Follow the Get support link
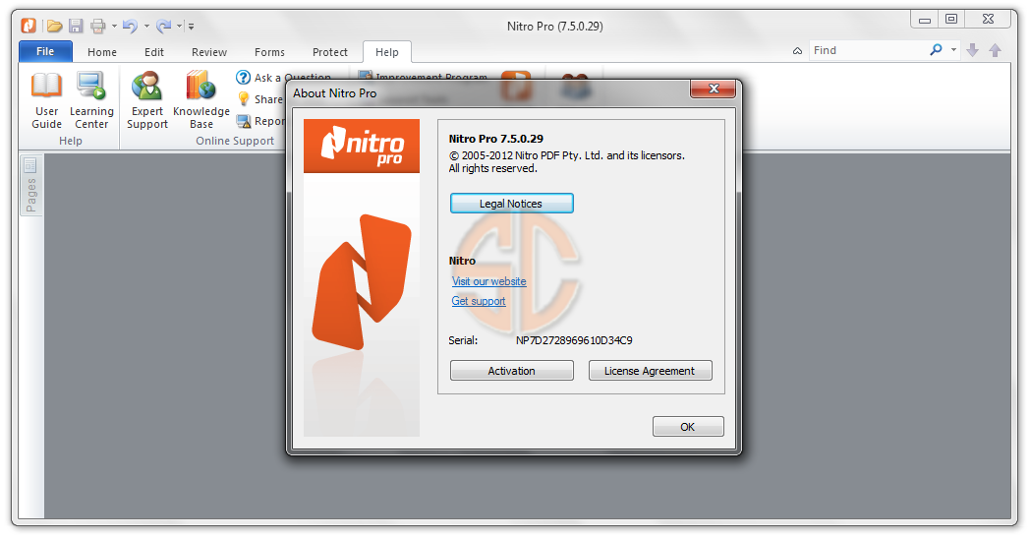 (x=479, y=301)
